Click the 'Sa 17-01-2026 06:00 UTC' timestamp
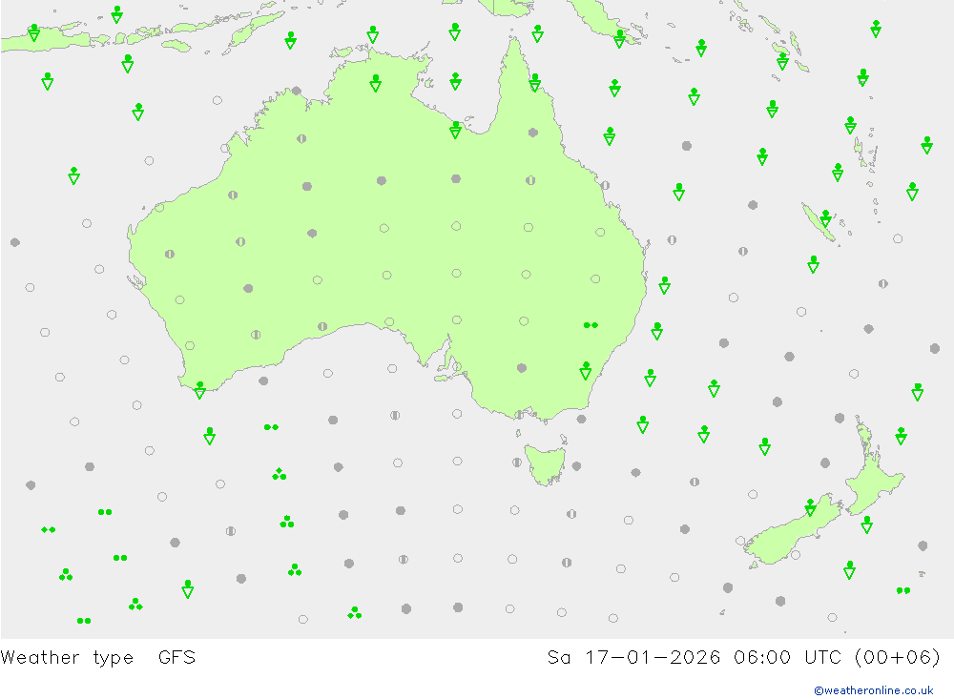Image resolution: width=954 pixels, height=699 pixels. 695,658
